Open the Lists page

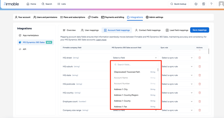(x=62, y=4)
